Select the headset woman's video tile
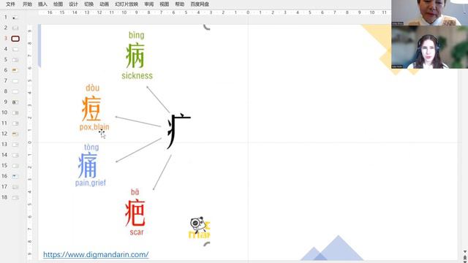 coord(429,47)
